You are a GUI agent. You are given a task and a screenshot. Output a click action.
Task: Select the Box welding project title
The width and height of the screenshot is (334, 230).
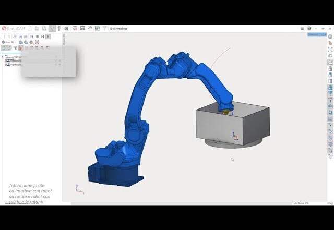118,28
